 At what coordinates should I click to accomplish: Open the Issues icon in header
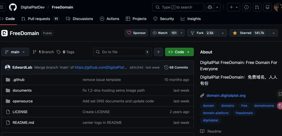tap(246, 7)
